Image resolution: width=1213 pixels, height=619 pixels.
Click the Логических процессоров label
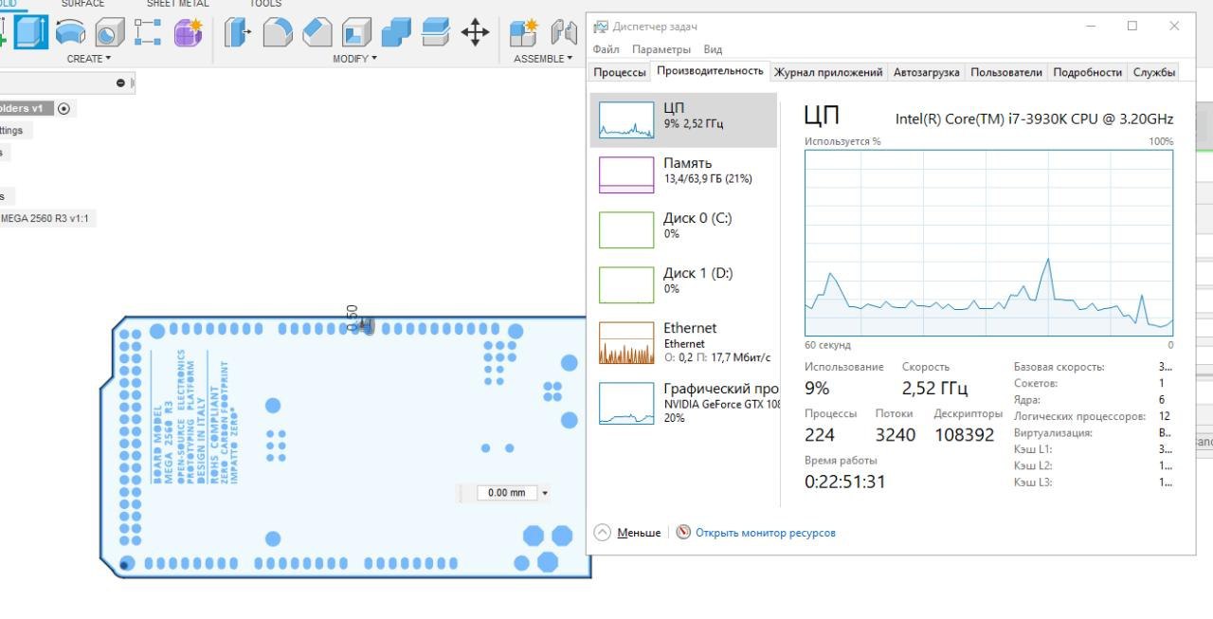pyautogui.click(x=1079, y=416)
